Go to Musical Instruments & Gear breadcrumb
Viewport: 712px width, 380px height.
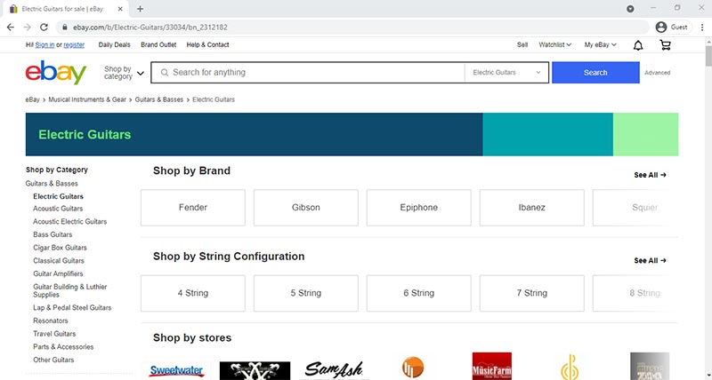pyautogui.click(x=87, y=99)
